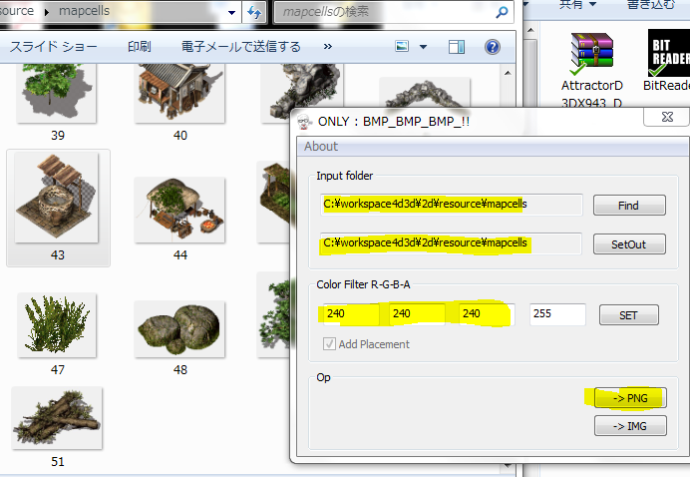Viewport: 690px width, 477px height.
Task: Click mapcells in the address breadcrumb
Action: point(84,11)
